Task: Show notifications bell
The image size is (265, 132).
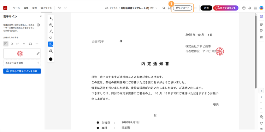Action: pos(249,8)
